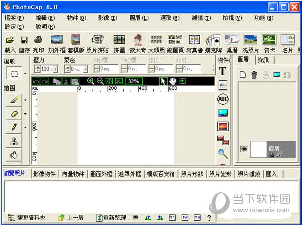The height and width of the screenshot is (225, 302).
Task: Select the hand pan tool
Action: click(x=173, y=81)
